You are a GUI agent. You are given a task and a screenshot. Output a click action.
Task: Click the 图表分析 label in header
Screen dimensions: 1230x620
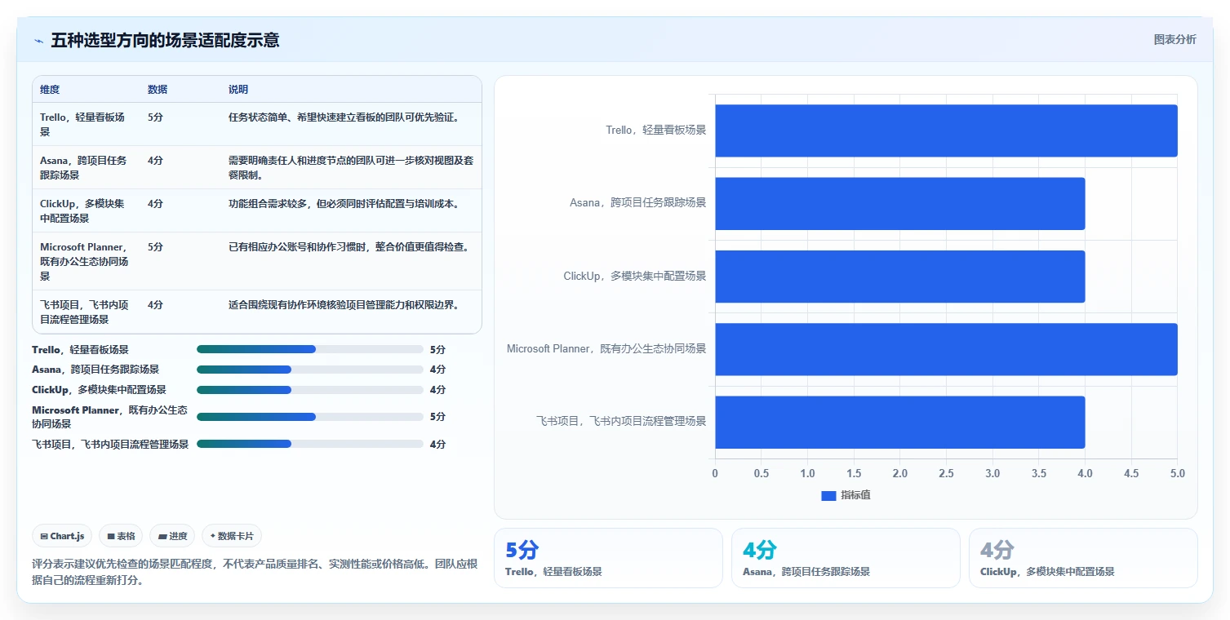click(x=1174, y=40)
